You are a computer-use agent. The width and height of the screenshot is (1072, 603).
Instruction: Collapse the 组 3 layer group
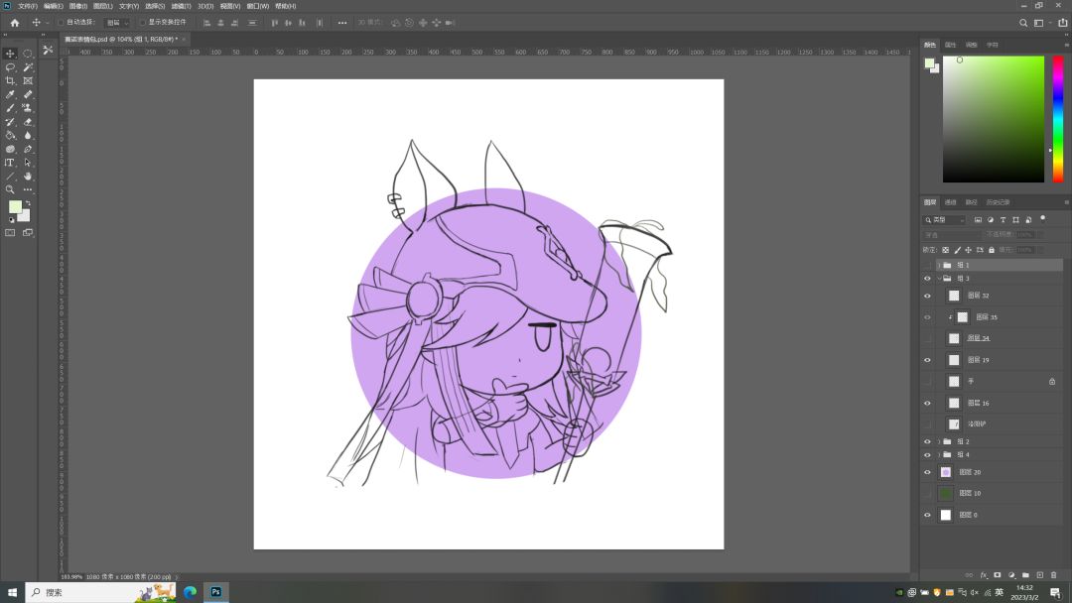(938, 279)
